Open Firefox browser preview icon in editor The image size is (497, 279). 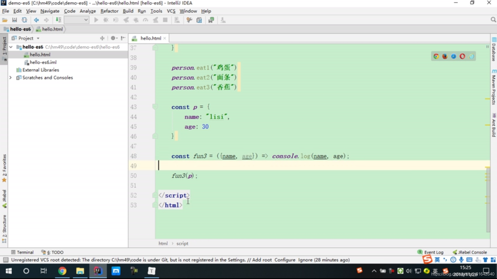coord(445,56)
